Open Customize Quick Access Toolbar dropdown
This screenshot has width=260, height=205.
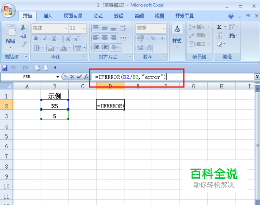pyautogui.click(x=55, y=67)
